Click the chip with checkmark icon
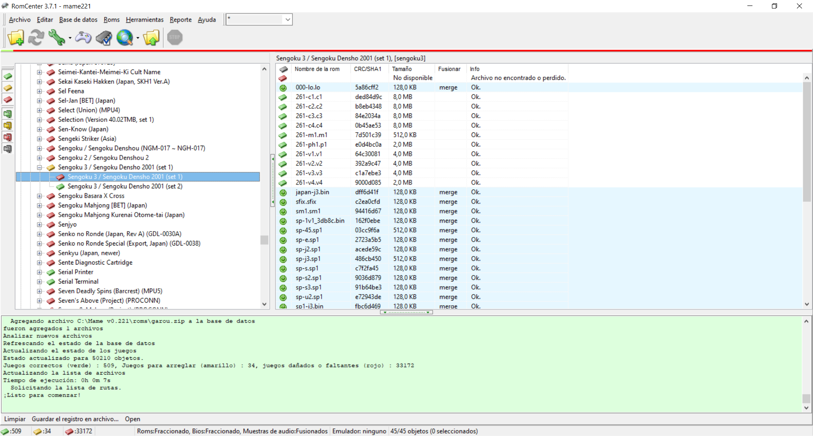 (x=104, y=38)
